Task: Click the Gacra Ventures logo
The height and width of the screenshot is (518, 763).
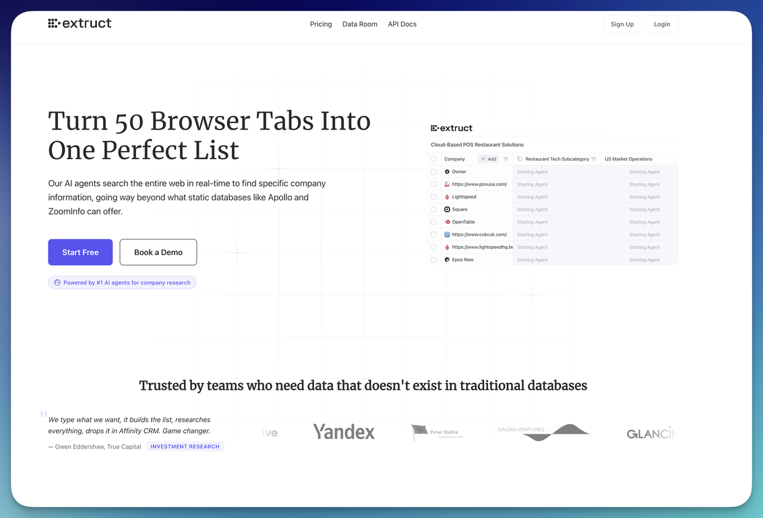Action: pyautogui.click(x=543, y=432)
